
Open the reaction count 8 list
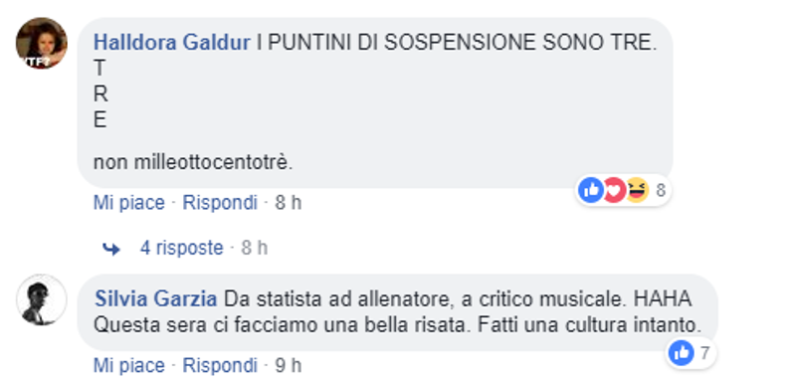tap(661, 191)
